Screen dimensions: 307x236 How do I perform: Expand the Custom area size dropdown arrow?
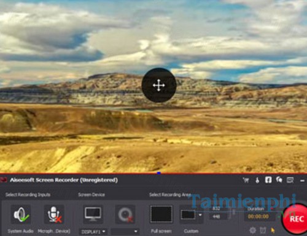200,215
